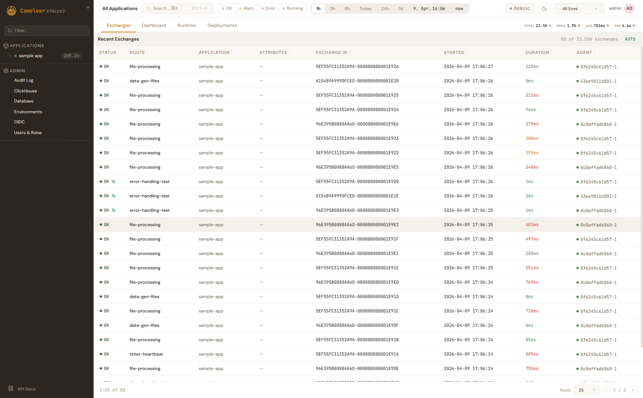643x398 pixels.
Task: Expand the sample app tree item
Action: pos(10,56)
